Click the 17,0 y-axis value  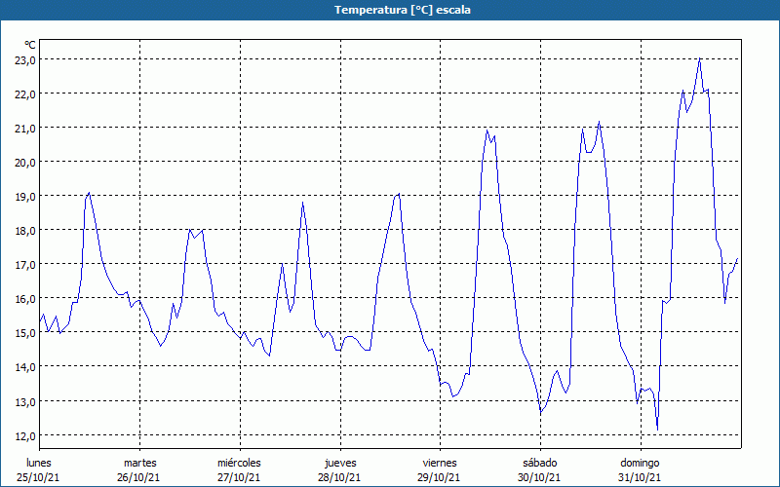click(x=25, y=264)
